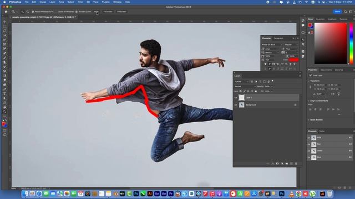Toggle Resize Windows to Fit checkbox
The height and width of the screenshot is (199, 355).
pos(33,12)
